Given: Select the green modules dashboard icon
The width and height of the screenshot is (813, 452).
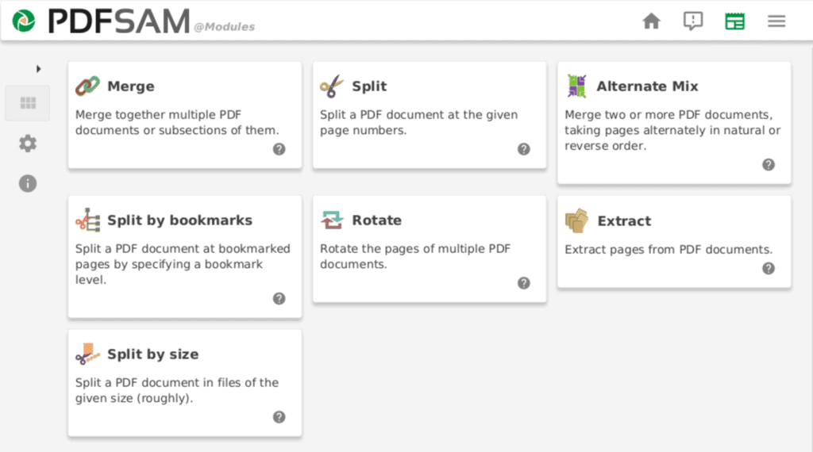Looking at the screenshot, I should click(734, 21).
